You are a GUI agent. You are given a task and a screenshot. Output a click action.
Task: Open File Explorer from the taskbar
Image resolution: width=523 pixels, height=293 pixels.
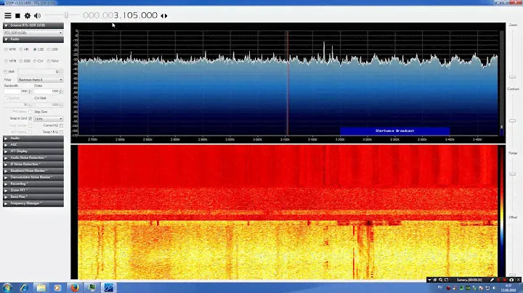[x=41, y=287]
